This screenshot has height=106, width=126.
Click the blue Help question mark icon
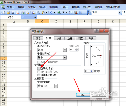click(x=80, y=13)
